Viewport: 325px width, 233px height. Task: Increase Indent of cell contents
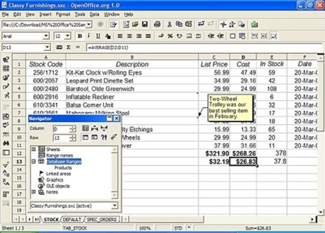pos(220,36)
